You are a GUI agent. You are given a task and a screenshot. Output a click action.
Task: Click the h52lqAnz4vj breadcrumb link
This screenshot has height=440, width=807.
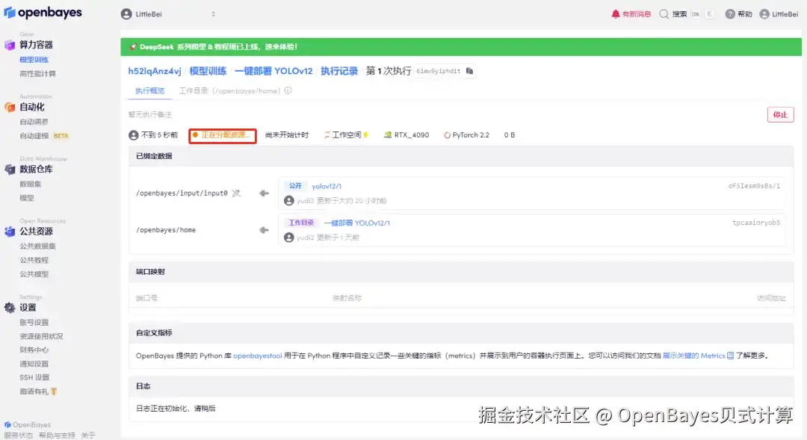155,71
